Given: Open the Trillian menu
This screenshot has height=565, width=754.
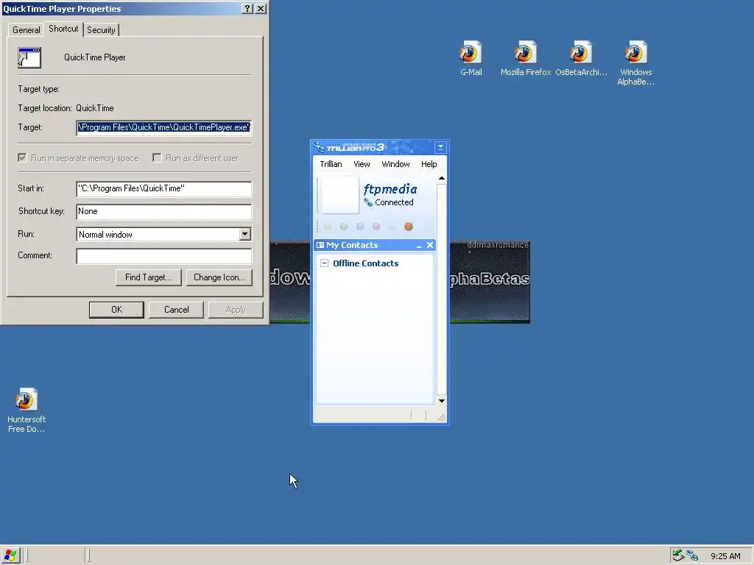Looking at the screenshot, I should (x=331, y=164).
